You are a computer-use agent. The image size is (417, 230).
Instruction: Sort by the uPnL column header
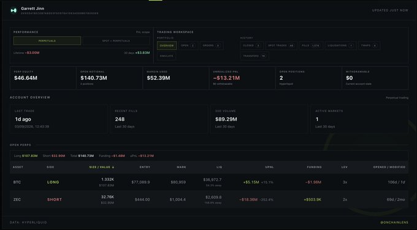(269, 167)
